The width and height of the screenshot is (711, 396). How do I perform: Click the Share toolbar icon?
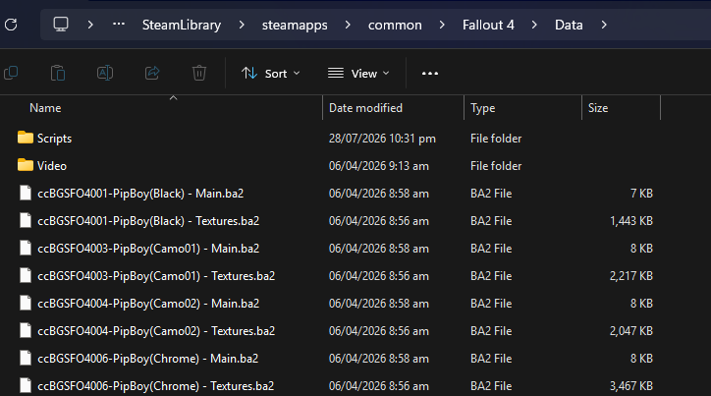pyautogui.click(x=152, y=73)
